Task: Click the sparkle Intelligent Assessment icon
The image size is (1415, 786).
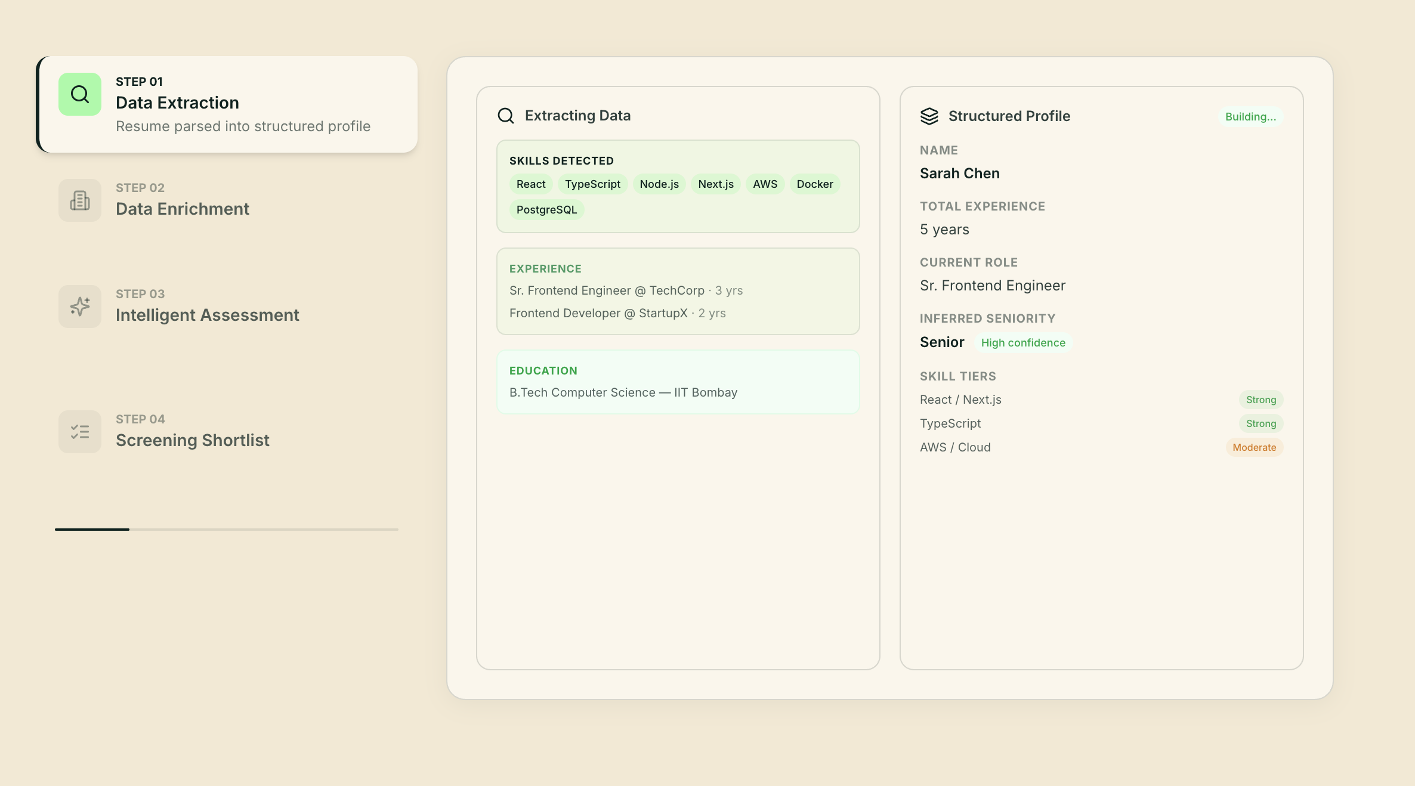Action: point(80,307)
